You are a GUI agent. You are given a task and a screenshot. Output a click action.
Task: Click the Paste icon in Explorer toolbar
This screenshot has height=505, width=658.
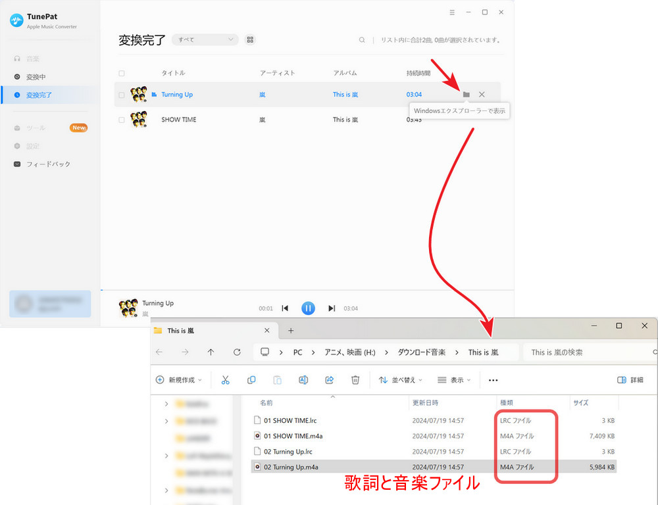click(x=278, y=380)
